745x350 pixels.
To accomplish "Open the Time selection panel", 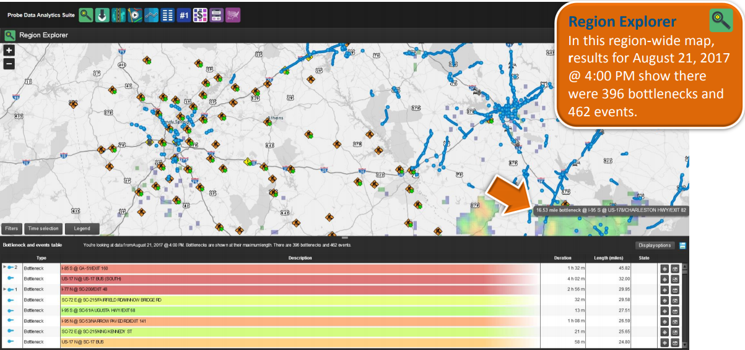I will [43, 228].
